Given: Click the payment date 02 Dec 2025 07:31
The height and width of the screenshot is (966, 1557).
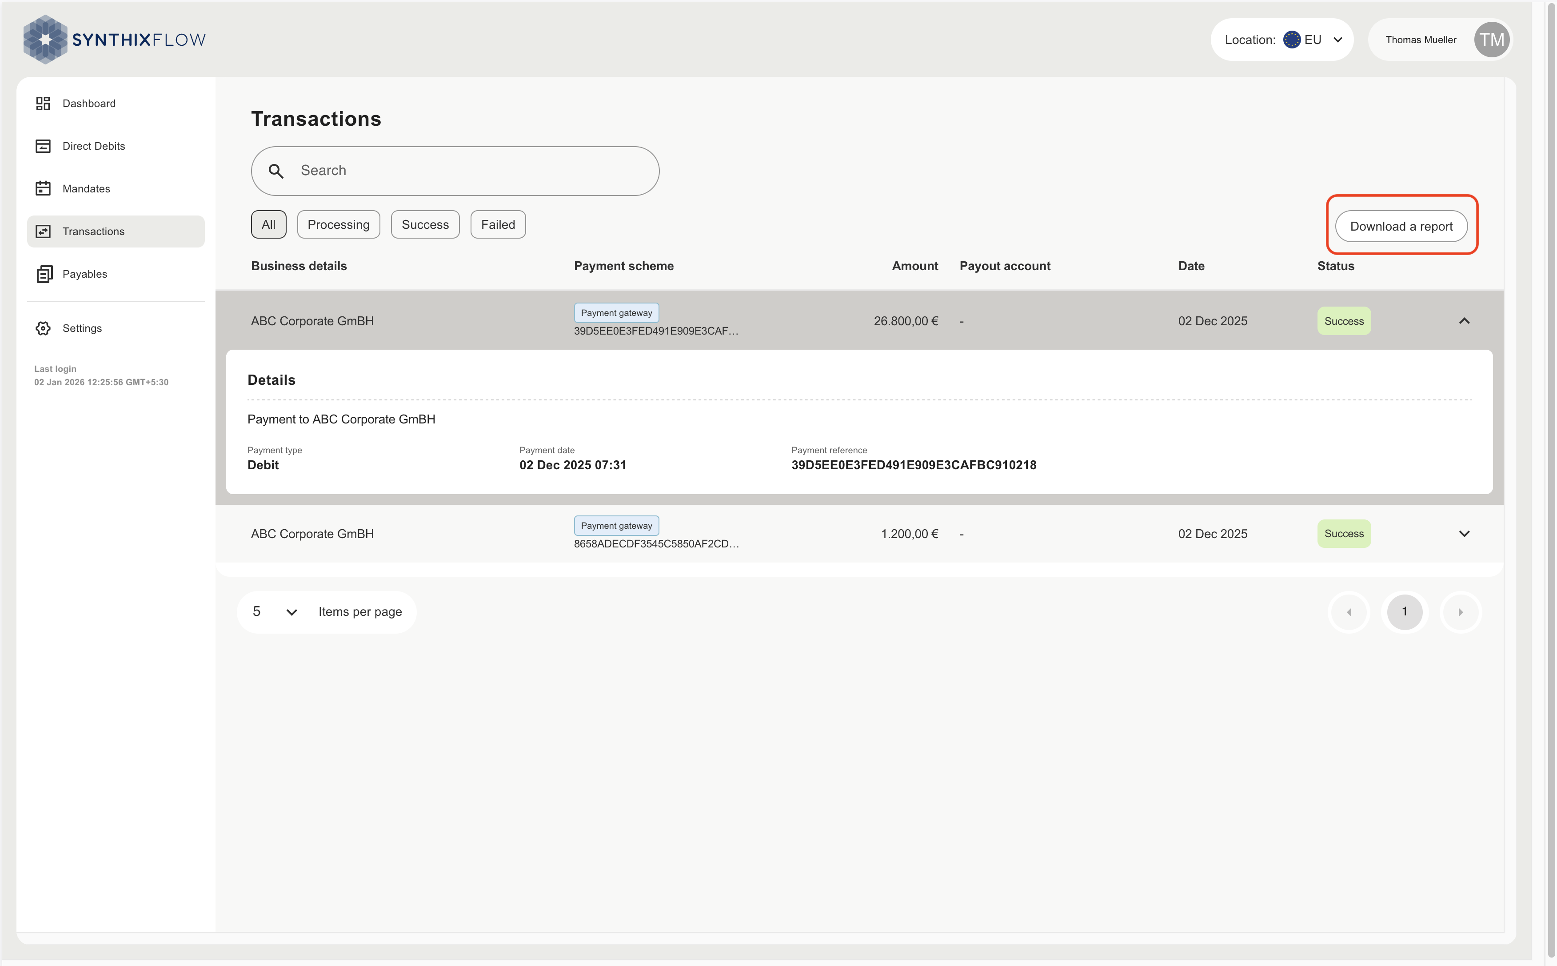Looking at the screenshot, I should click(572, 465).
